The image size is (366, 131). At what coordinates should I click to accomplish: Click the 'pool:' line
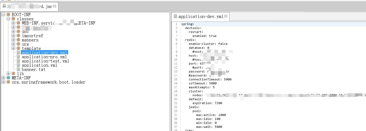tap(197, 111)
